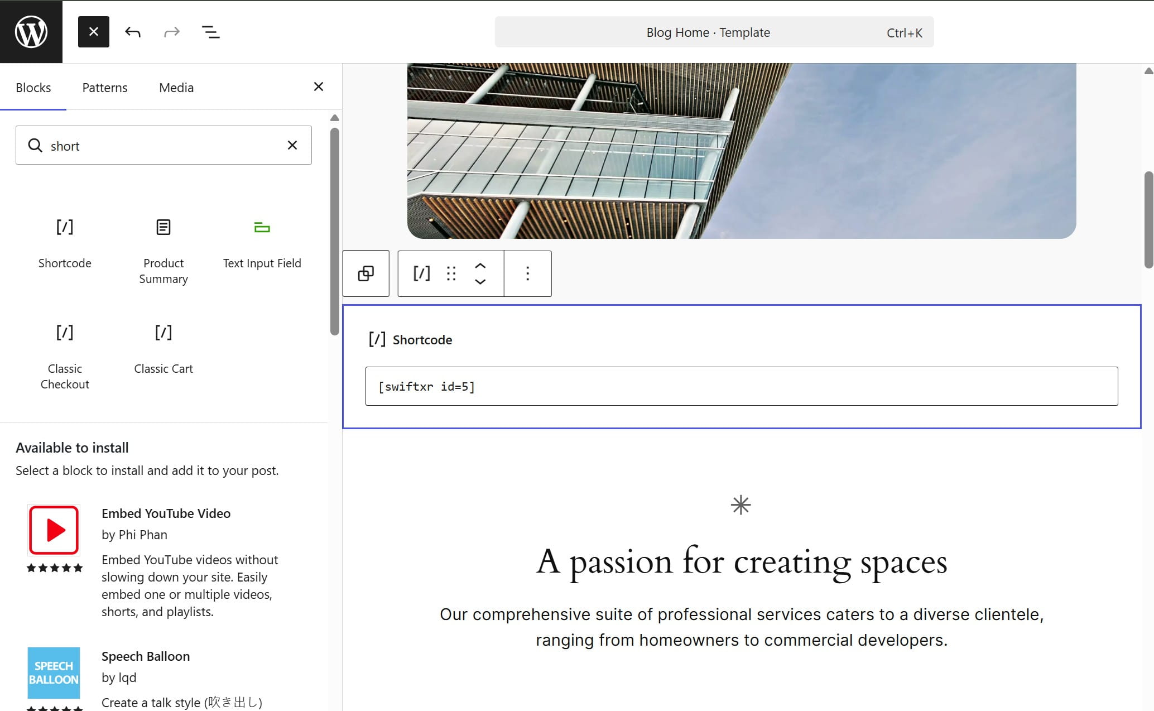Select the building photo image block
This screenshot has height=711, width=1154.
coord(742,151)
